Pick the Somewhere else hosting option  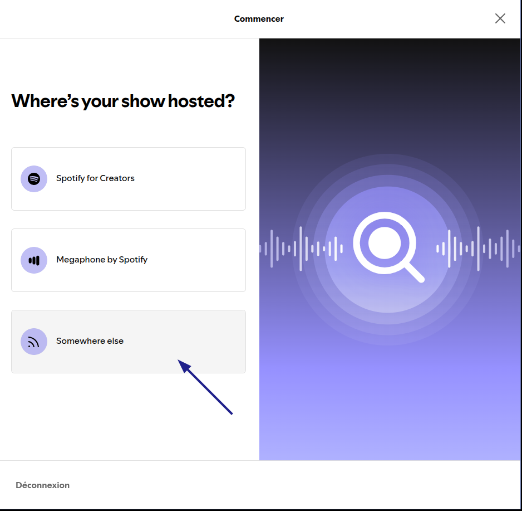pos(129,342)
